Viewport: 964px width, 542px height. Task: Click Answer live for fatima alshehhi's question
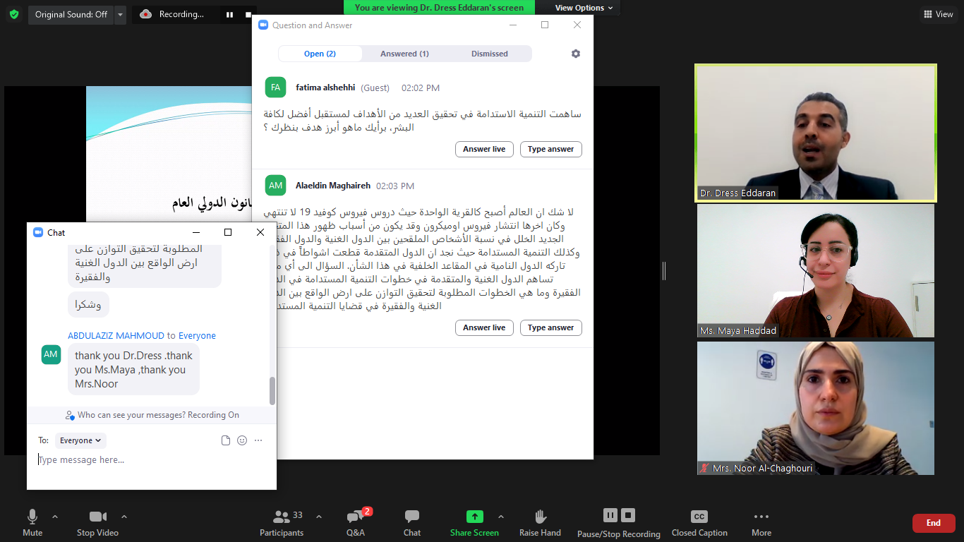(484, 149)
